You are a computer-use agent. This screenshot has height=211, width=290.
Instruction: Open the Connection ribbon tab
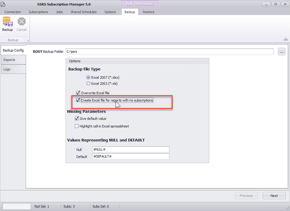click(x=13, y=12)
